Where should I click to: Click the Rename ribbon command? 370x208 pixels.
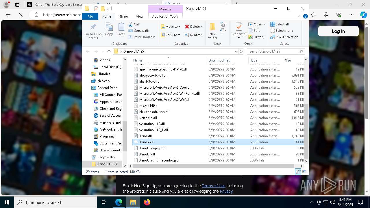click(x=193, y=35)
